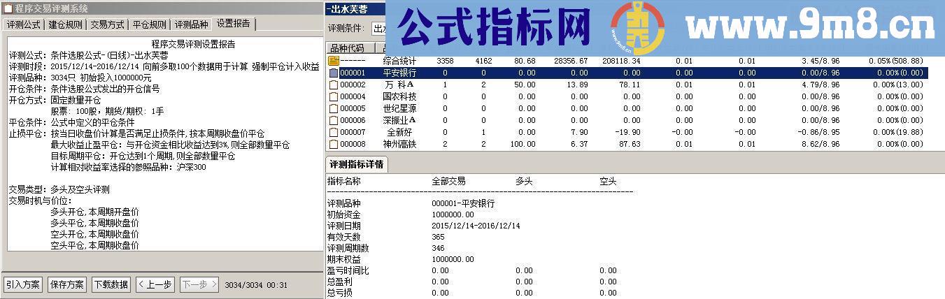Select stock code 000001
Image resolution: width=945 pixels, height=299 pixels.
click(x=353, y=73)
